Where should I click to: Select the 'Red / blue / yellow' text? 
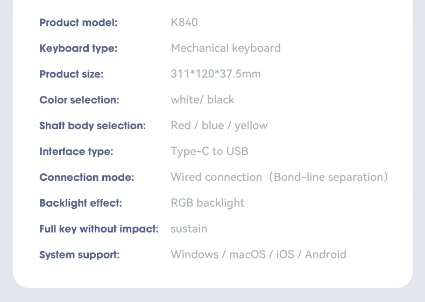pos(219,126)
